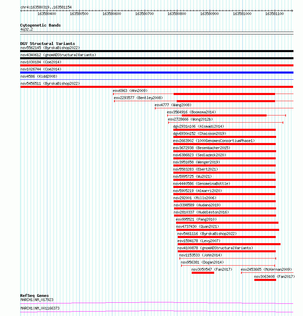Click nsv4100878 (gnomADStructuralVariants) label
The height and width of the screenshot is (316, 303).
pos(215,248)
